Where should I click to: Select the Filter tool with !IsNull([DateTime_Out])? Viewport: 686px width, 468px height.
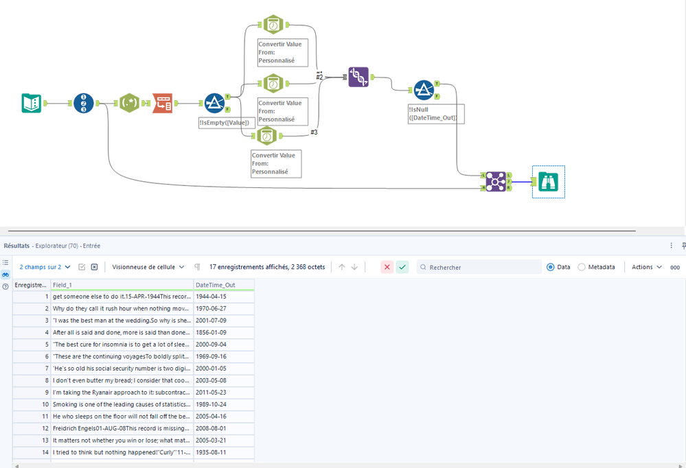(424, 90)
